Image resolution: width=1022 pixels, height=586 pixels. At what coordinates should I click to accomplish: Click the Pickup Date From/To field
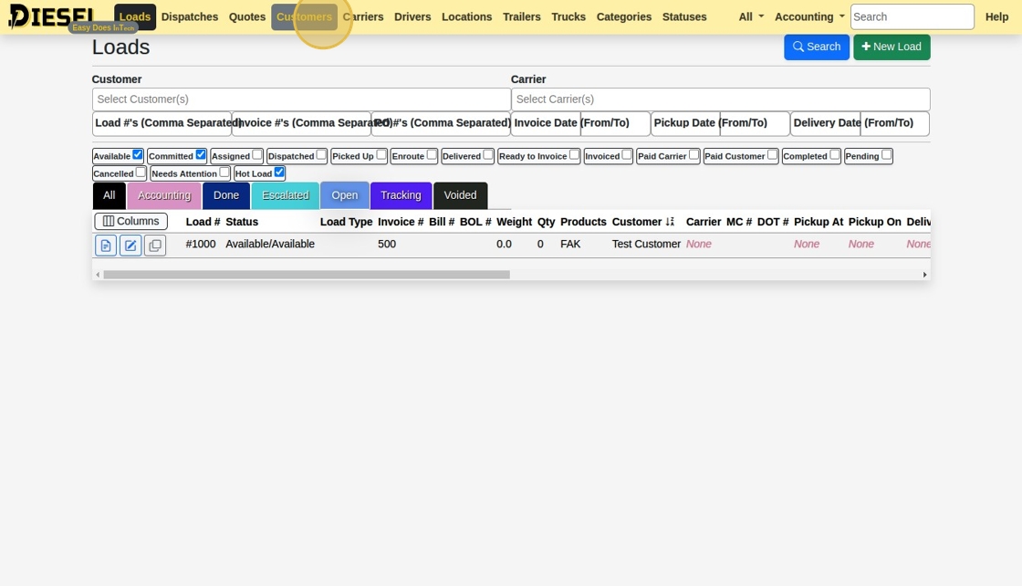tap(720, 123)
